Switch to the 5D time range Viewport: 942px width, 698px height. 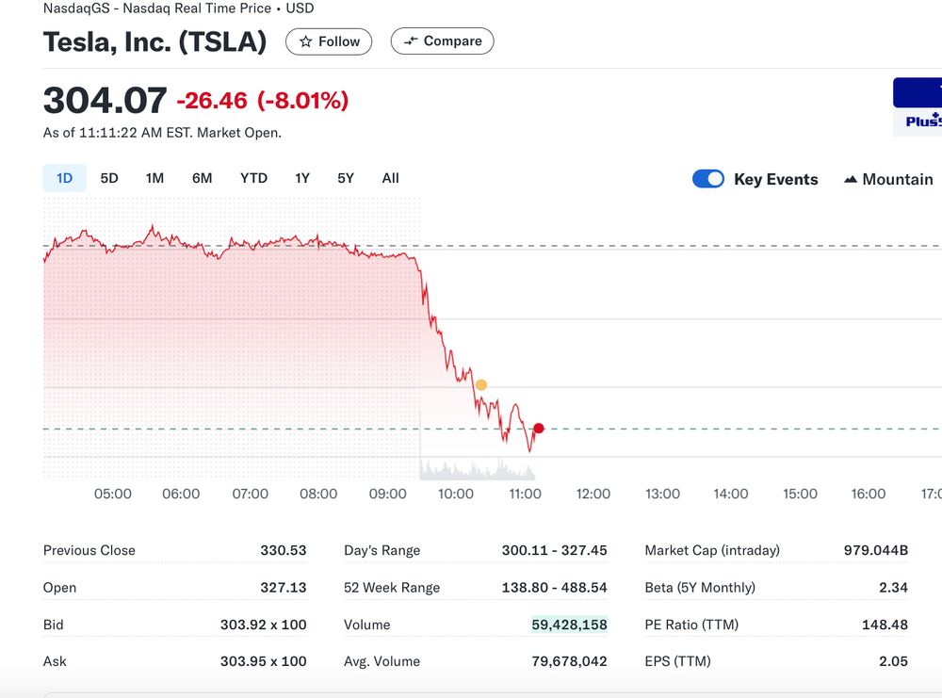pyautogui.click(x=109, y=178)
